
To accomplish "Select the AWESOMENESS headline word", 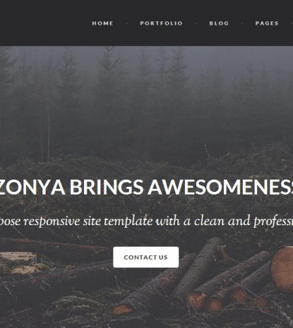I will 220,187.
